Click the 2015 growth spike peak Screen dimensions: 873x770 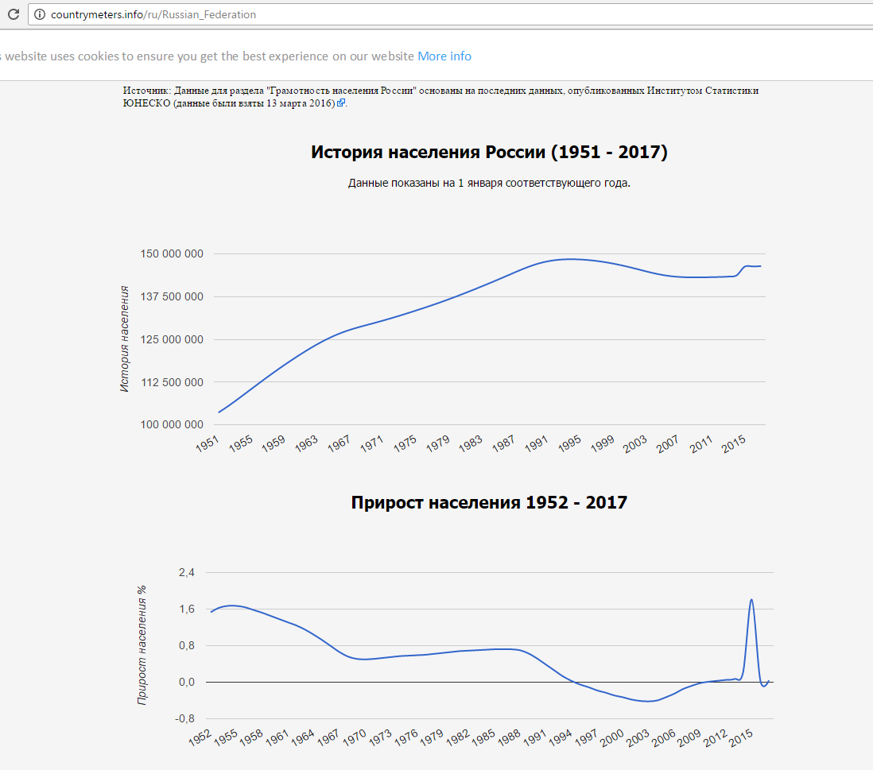(x=751, y=600)
